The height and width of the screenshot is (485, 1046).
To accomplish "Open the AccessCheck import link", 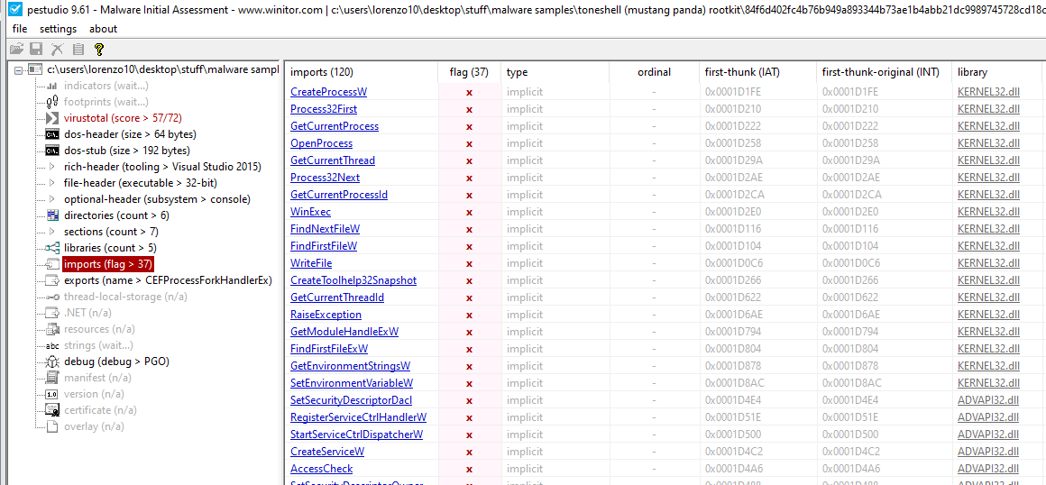I will (x=322, y=468).
